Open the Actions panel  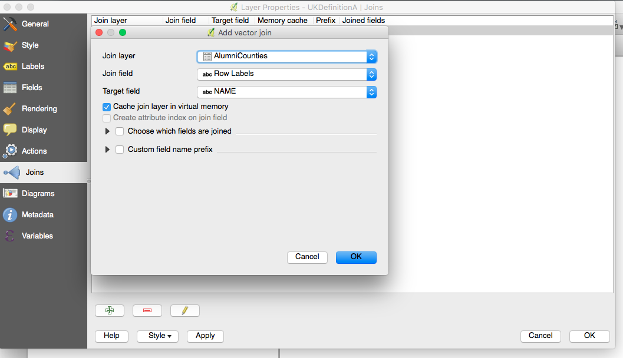[33, 151]
